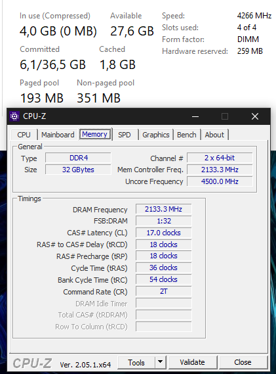Click the CAS# Latency value field
The width and height of the screenshot is (276, 374).
(x=163, y=233)
